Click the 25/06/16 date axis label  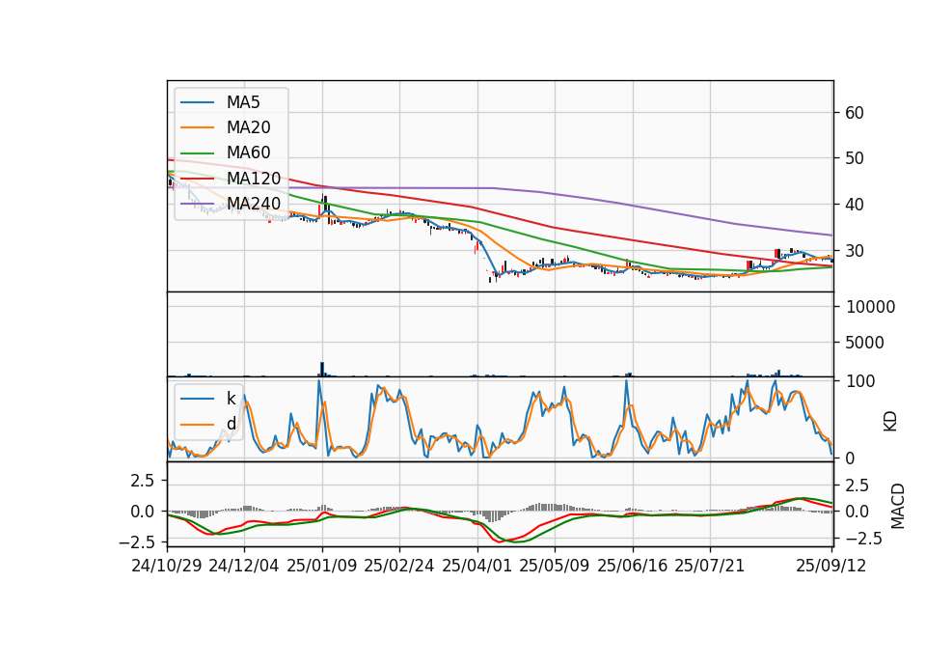pos(633,566)
